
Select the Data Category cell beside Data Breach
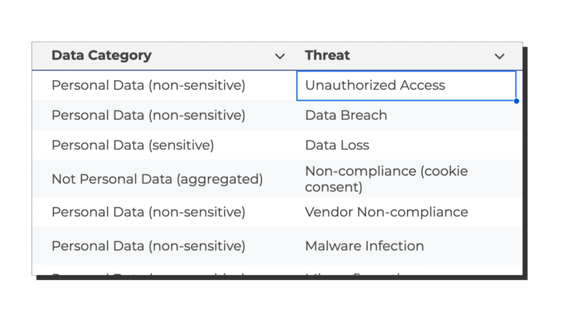pos(148,115)
